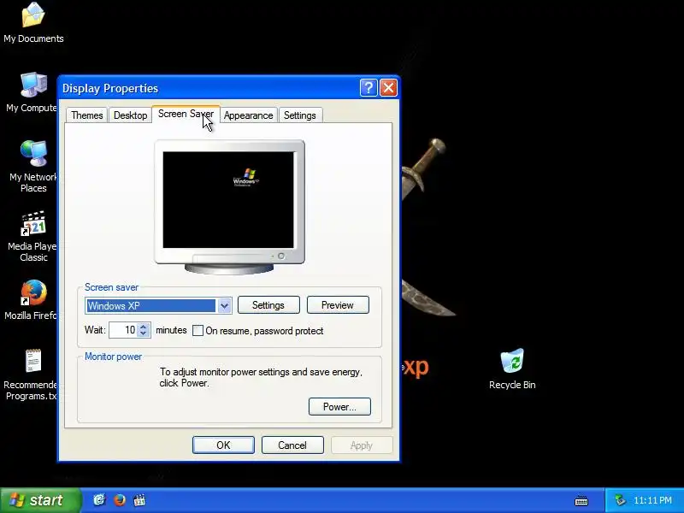The image size is (684, 513).
Task: Close the Display Properties dialog
Action: [388, 88]
